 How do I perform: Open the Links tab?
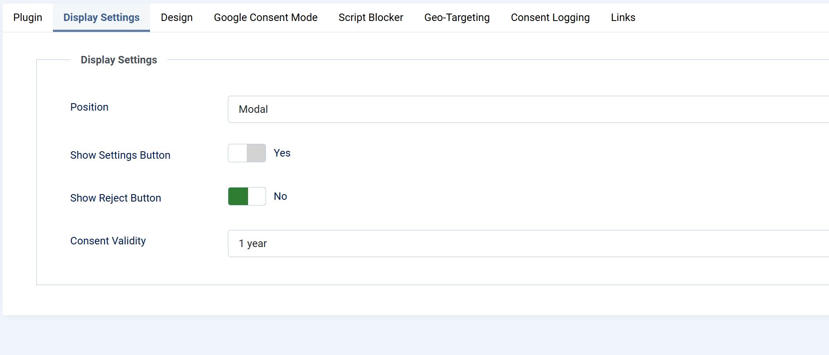tap(623, 17)
